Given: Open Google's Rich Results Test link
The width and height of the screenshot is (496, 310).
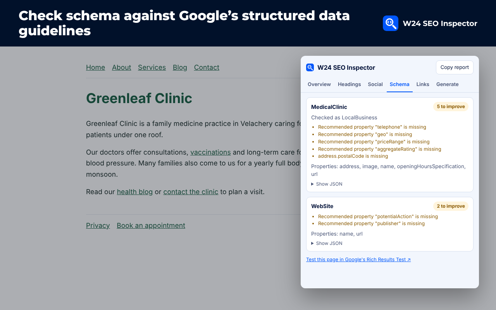Looking at the screenshot, I should pyautogui.click(x=358, y=260).
